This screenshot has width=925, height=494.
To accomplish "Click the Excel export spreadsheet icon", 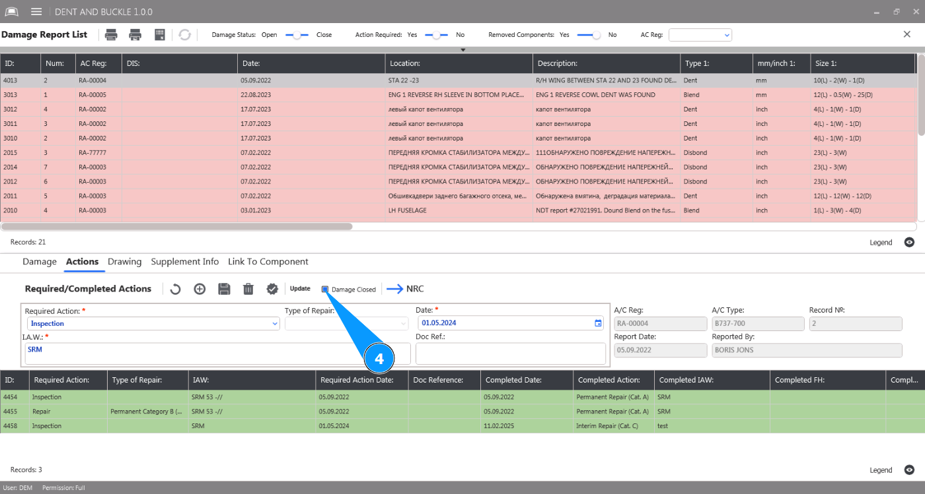I will tap(159, 35).
